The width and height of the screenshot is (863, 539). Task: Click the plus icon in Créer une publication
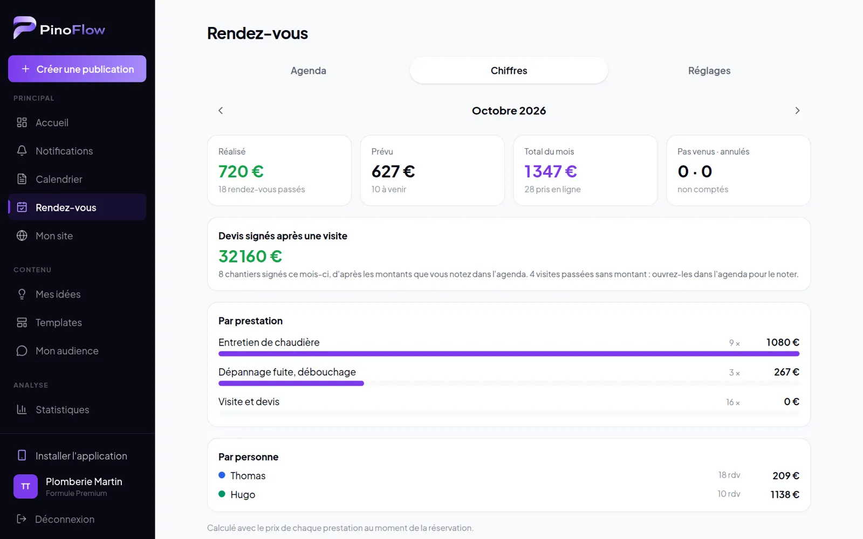click(25, 69)
